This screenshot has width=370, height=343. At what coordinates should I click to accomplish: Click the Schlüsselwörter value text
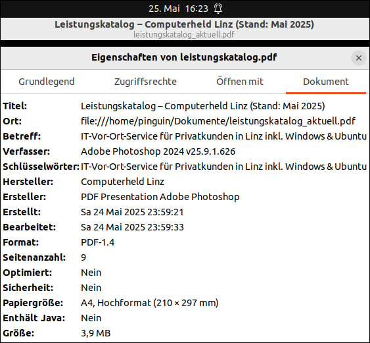click(x=223, y=167)
